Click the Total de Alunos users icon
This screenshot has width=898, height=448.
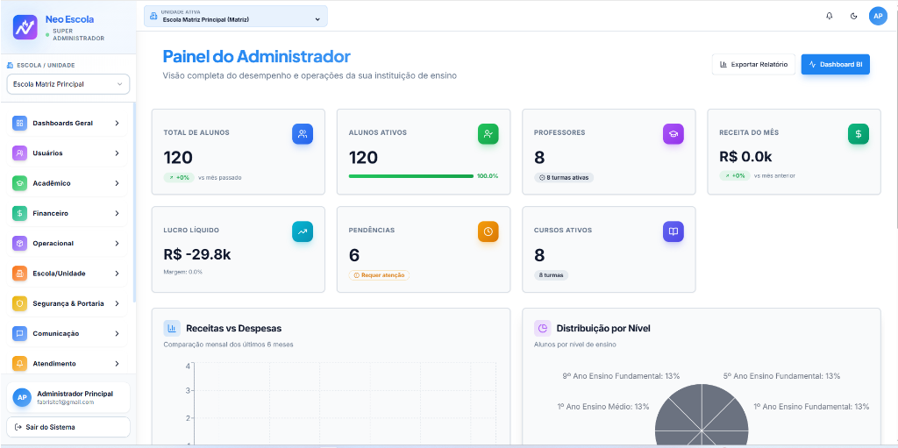click(x=303, y=134)
